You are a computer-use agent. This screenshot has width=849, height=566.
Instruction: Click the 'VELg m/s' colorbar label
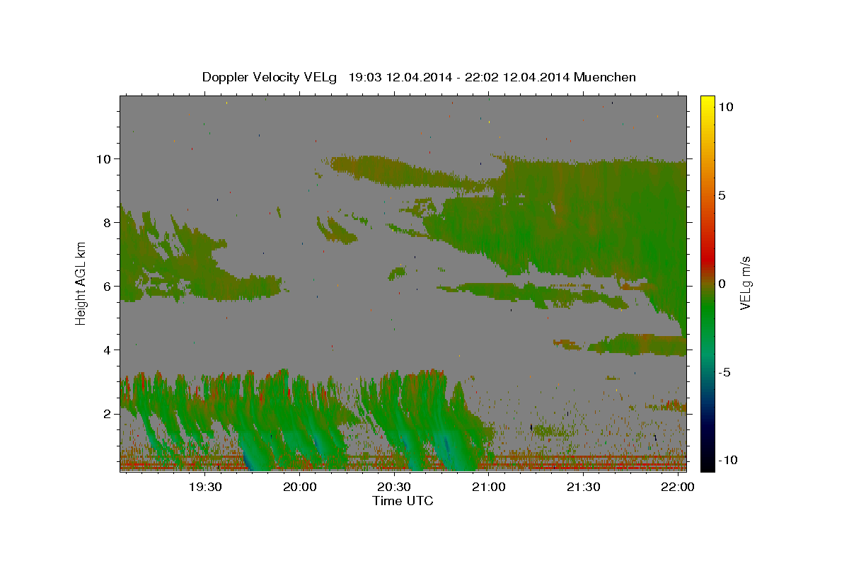point(745,283)
